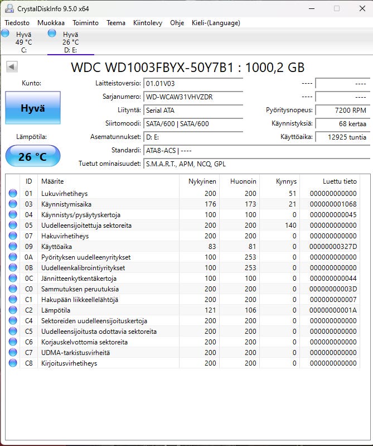Click the Huonoin column header

click(239, 181)
